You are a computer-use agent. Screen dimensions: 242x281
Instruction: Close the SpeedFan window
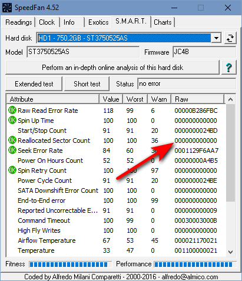click(x=228, y=8)
